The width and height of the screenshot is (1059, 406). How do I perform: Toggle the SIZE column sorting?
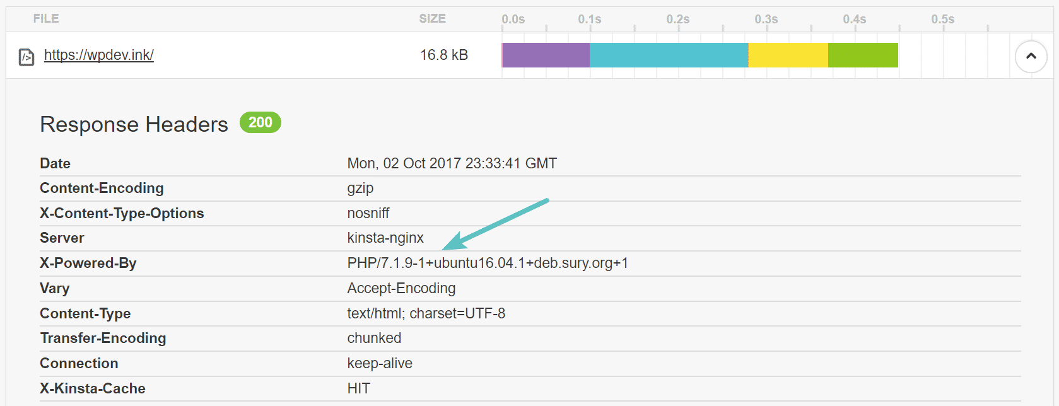point(432,18)
